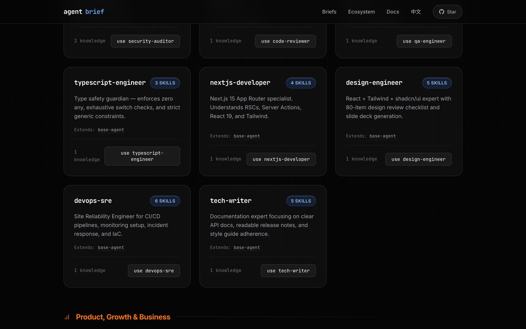The height and width of the screenshot is (329, 526).
Task: Click "1 knowledge" beside use nextjs-developer
Action: click(x=226, y=159)
